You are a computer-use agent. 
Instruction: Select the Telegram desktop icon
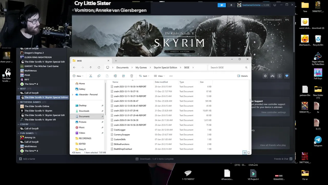tap(318, 141)
